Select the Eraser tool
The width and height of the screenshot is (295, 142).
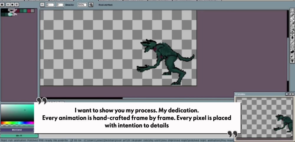(292, 19)
